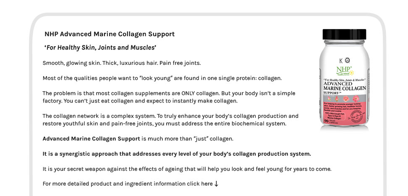Click 'ADVANCED MARINE COLLAGEN' text on bottle label

pyautogui.click(x=345, y=86)
